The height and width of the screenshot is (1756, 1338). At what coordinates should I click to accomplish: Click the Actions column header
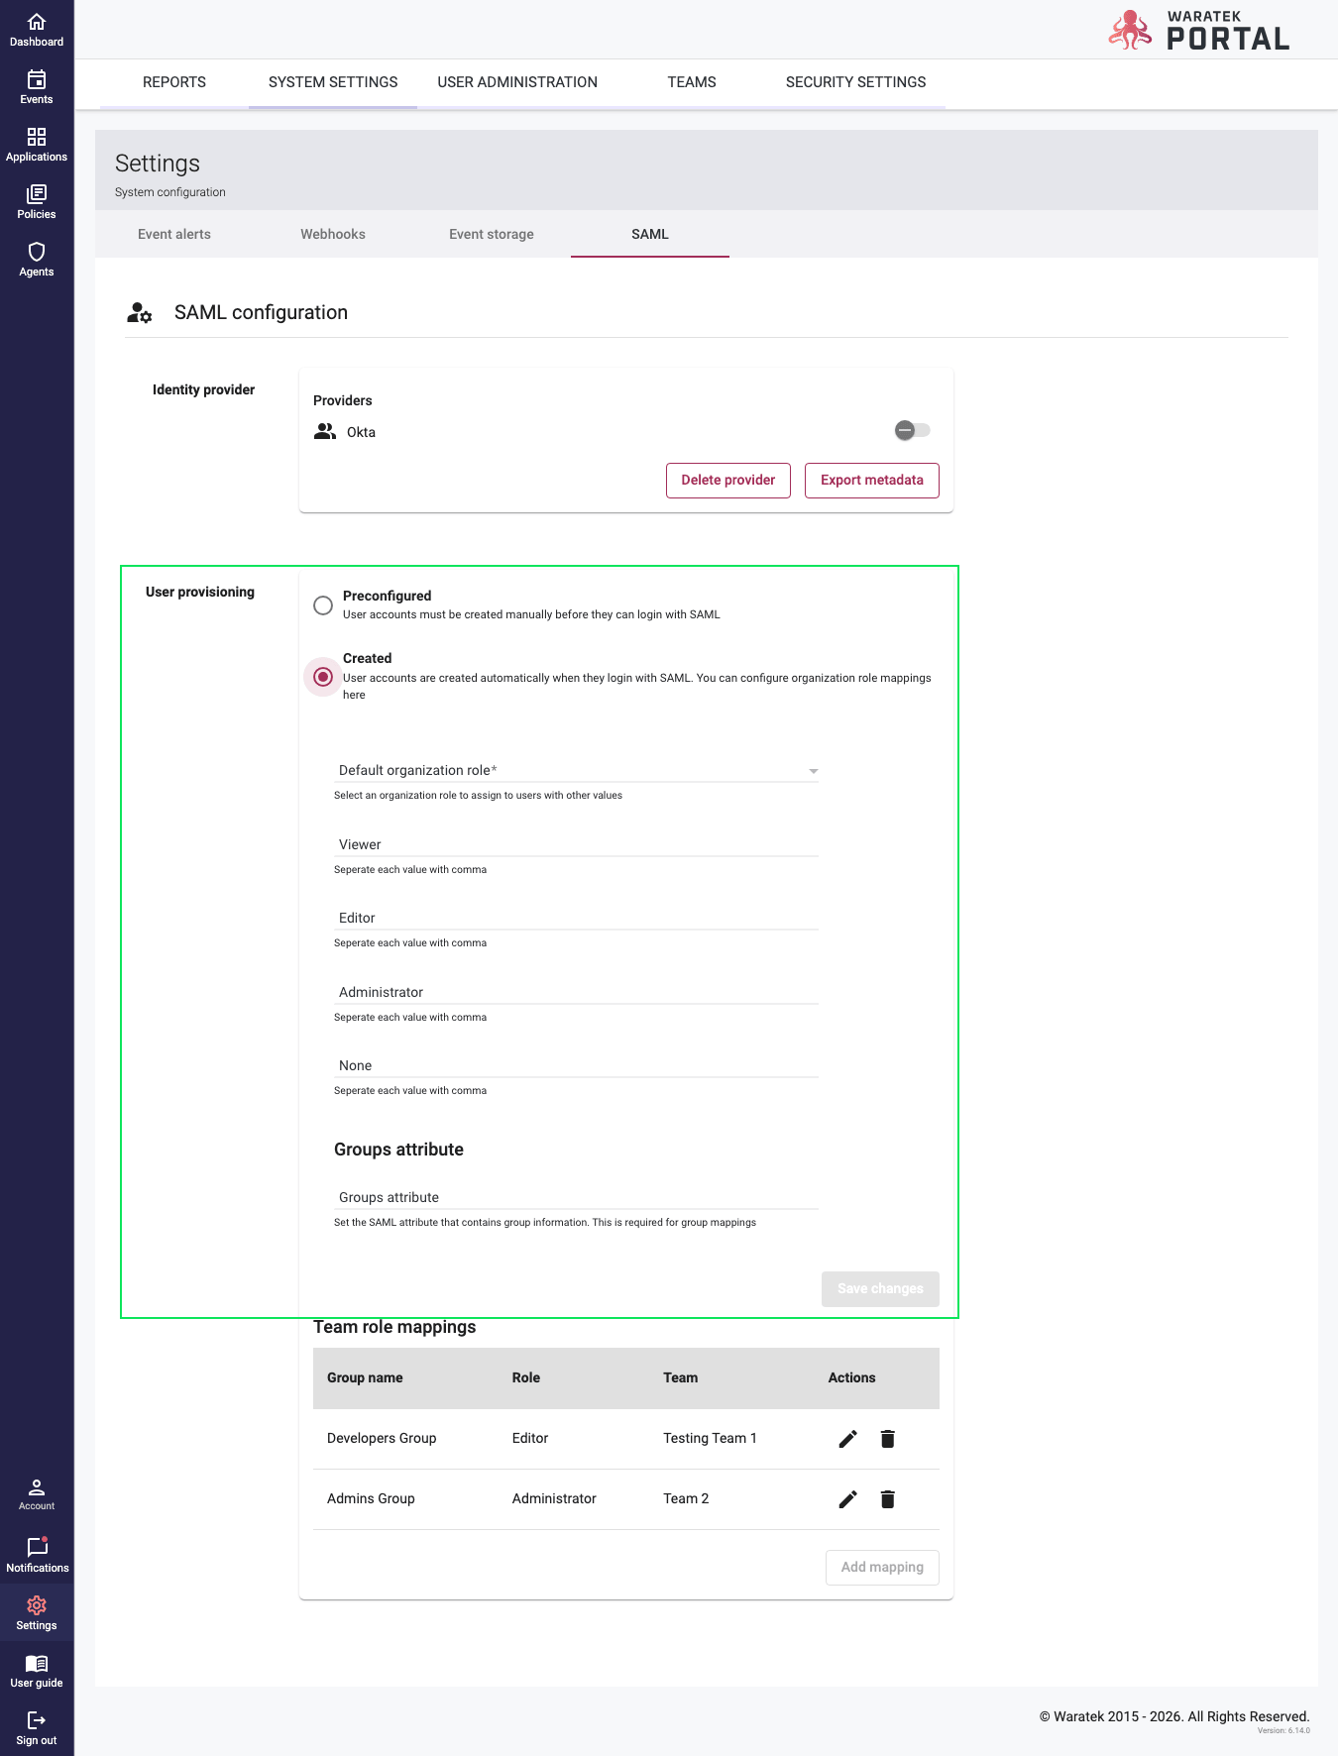852,1377
